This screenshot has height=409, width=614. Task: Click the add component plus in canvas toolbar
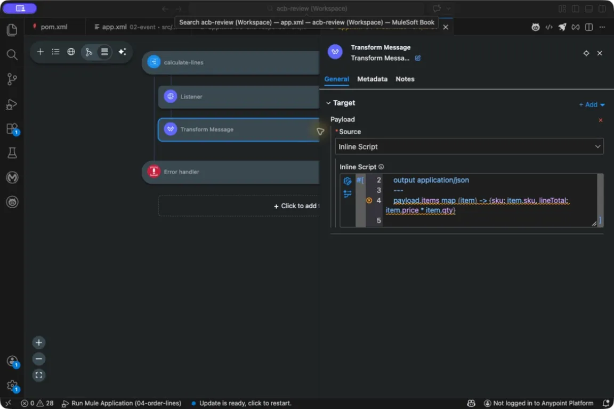coord(40,52)
